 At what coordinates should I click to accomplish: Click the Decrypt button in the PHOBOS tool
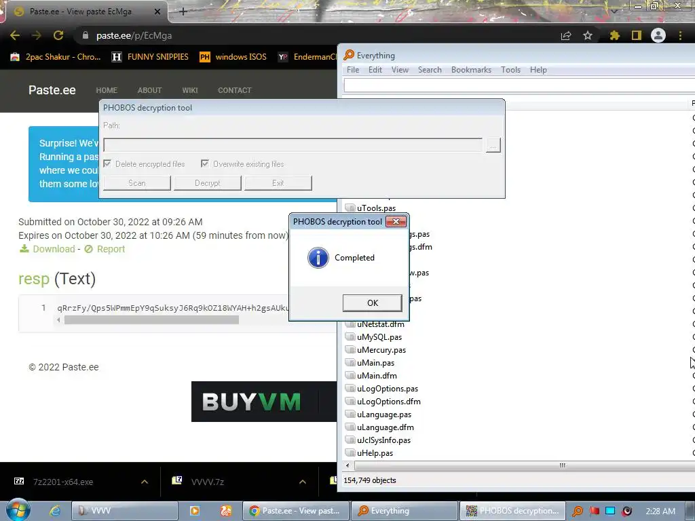(208, 183)
